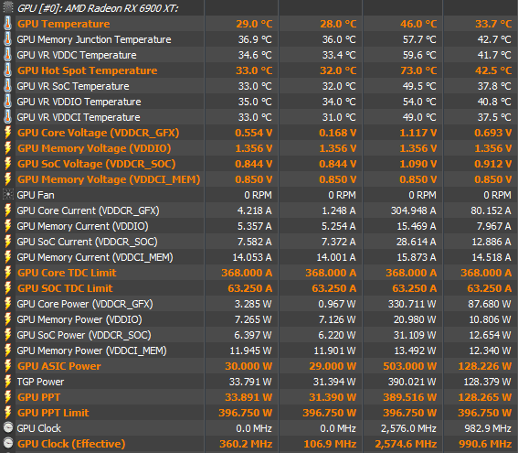Click the lightning icon beside GPU Memory Current (VDDIO)

click(7, 226)
